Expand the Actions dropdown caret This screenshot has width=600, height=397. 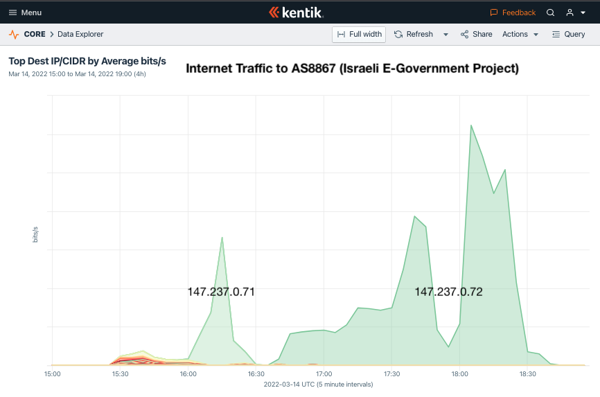[536, 35]
